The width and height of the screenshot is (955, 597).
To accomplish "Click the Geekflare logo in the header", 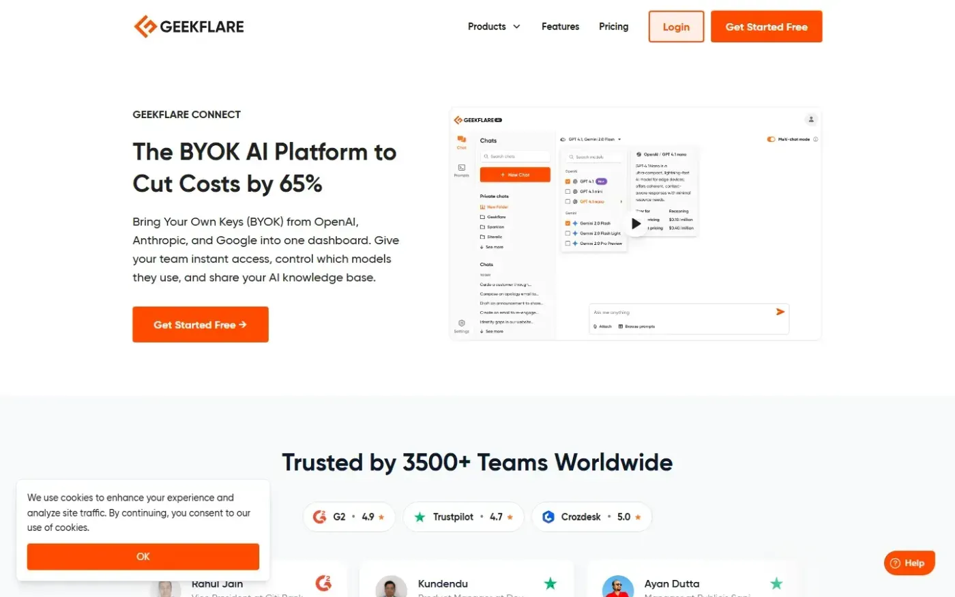I will click(189, 27).
